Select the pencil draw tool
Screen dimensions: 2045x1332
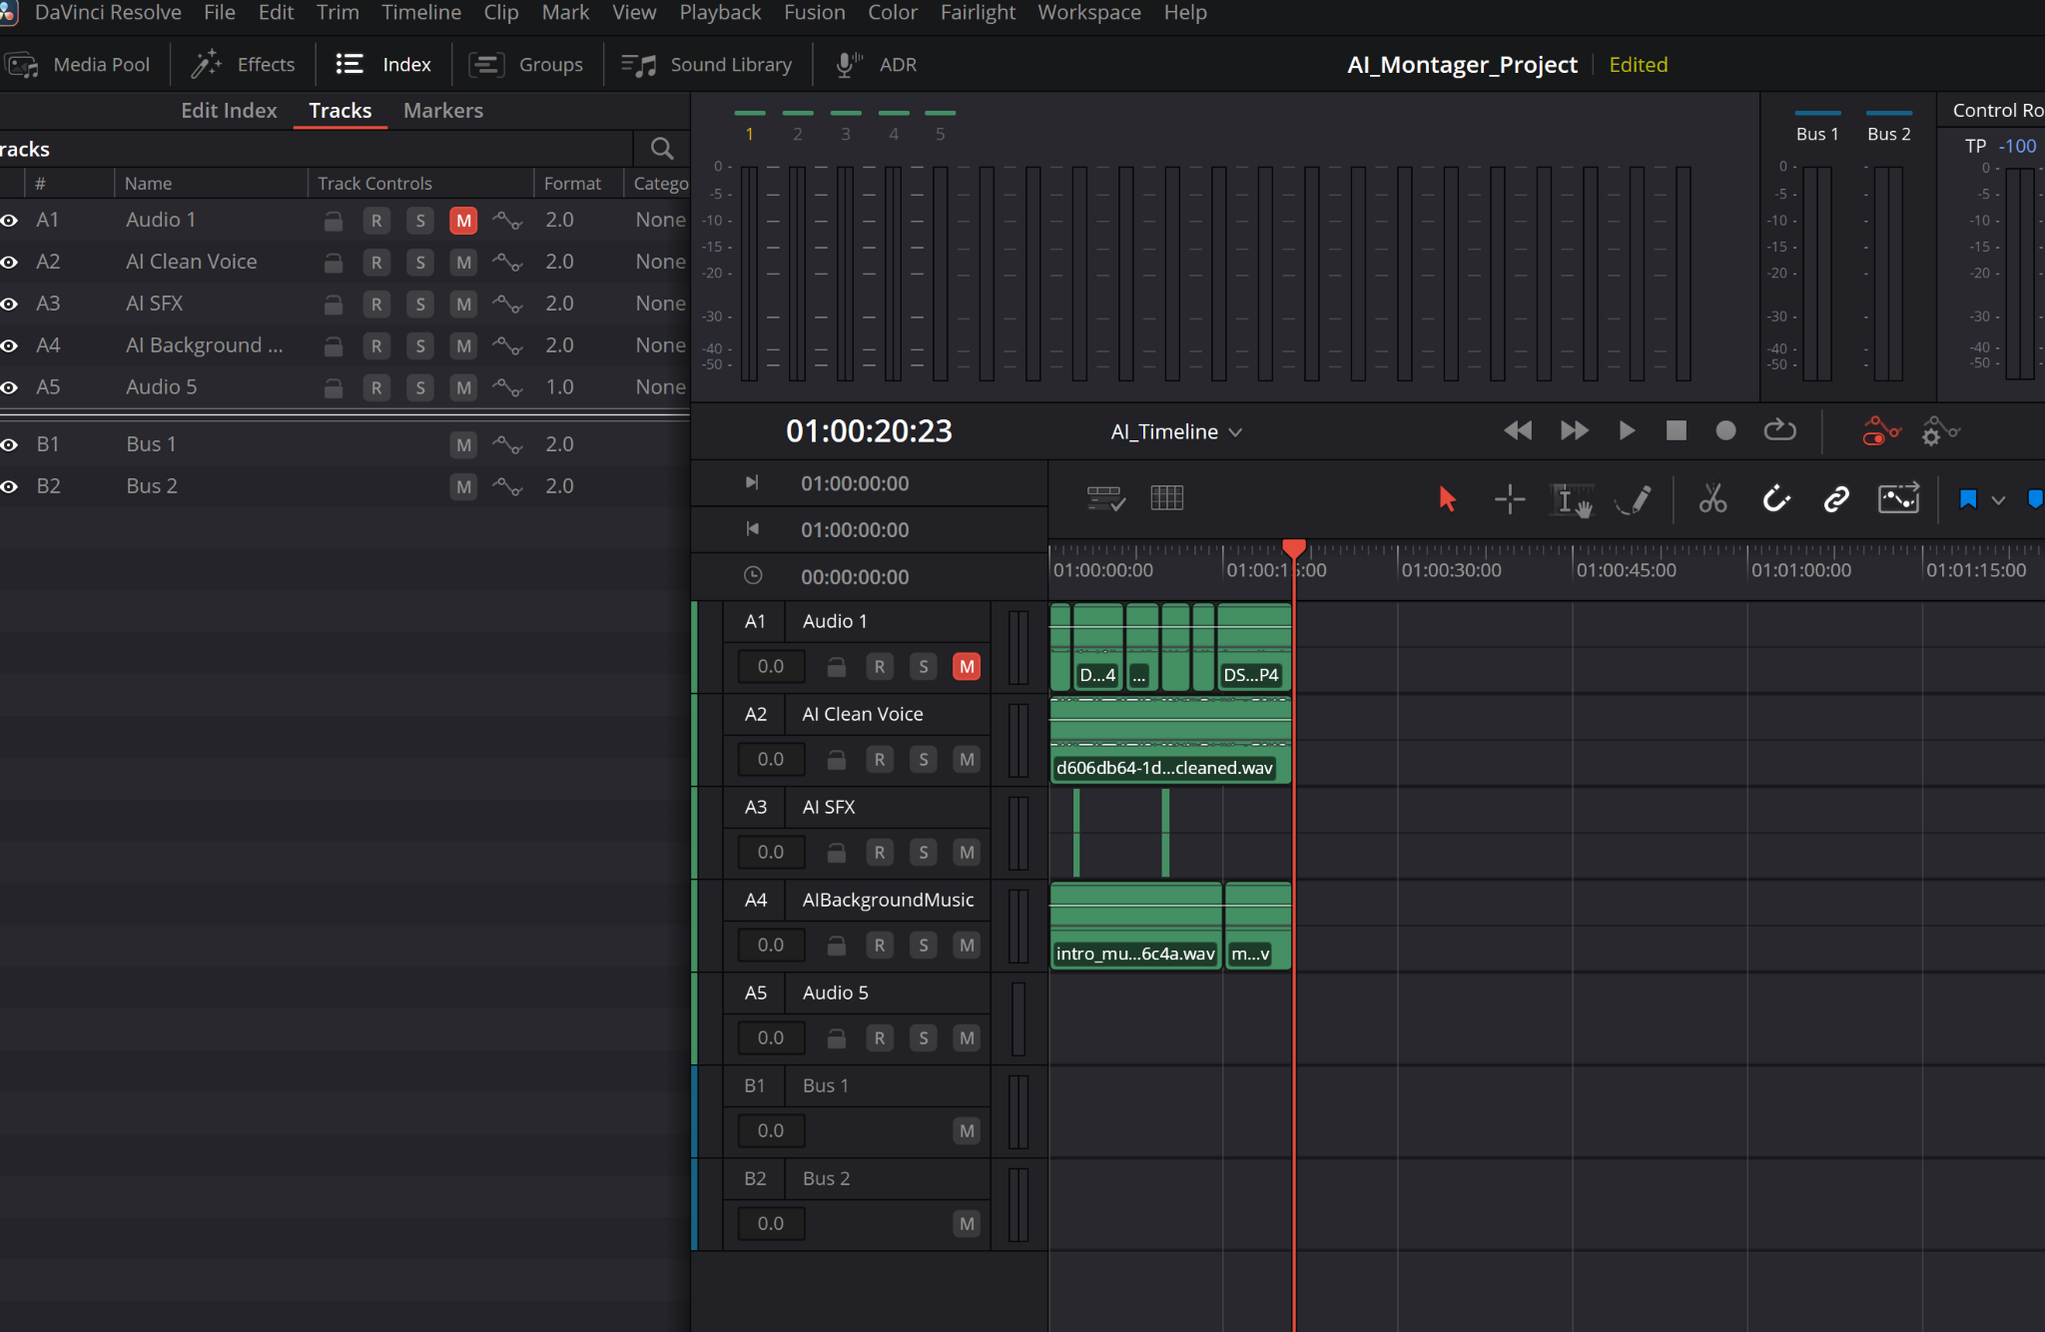click(1634, 498)
